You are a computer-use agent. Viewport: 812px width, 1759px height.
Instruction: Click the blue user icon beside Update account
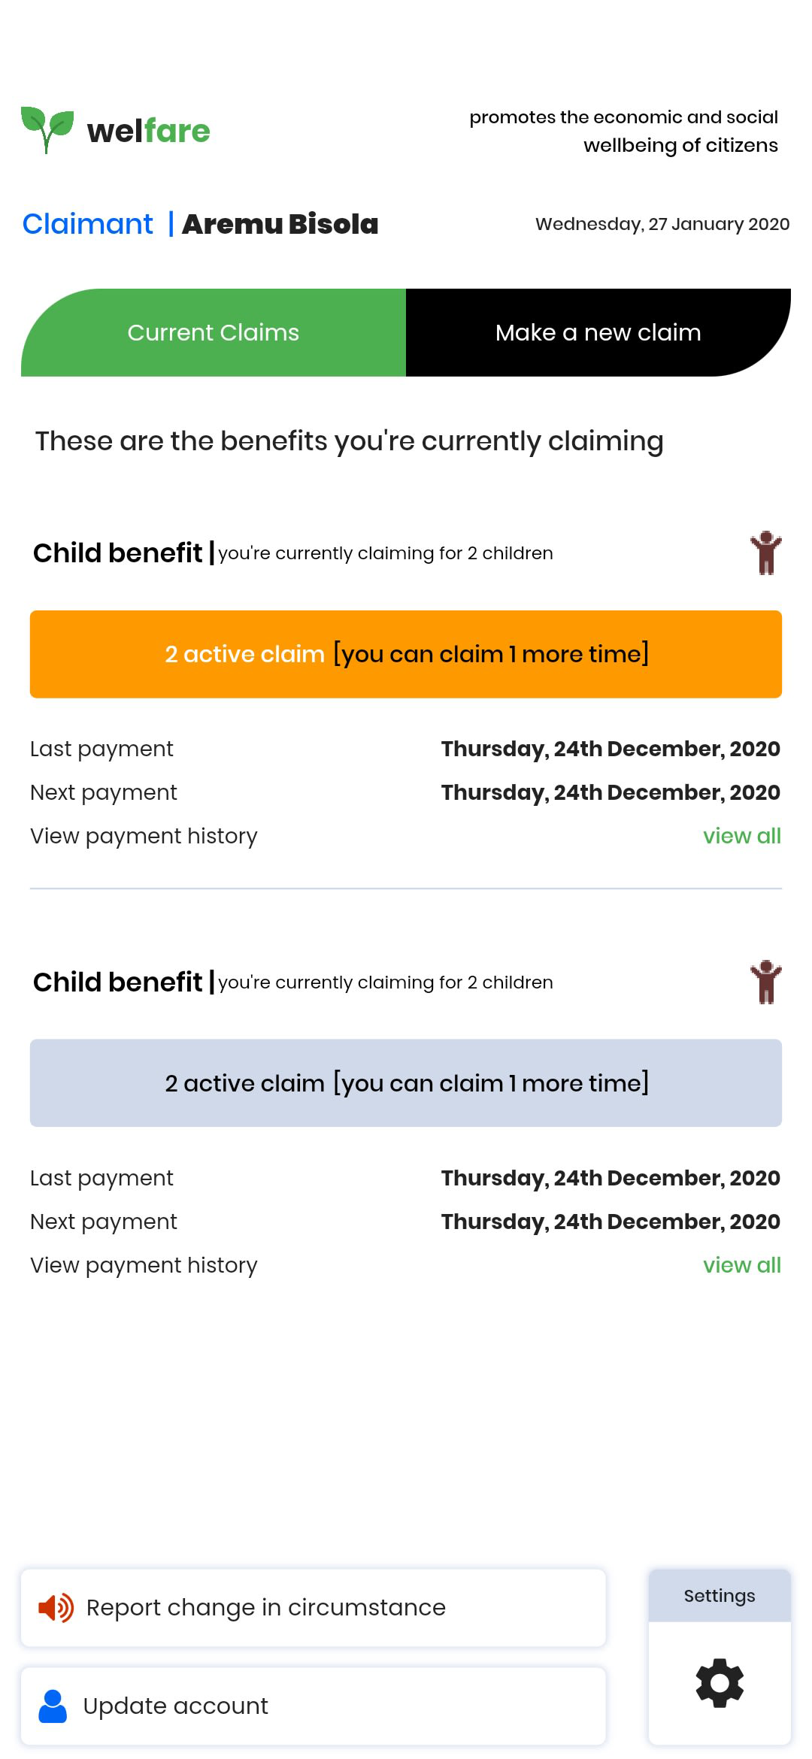click(53, 1706)
